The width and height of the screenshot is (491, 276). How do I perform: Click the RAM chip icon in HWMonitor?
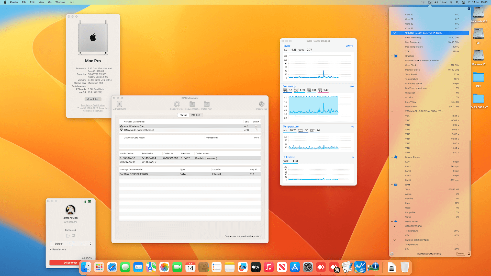[x=396, y=185]
